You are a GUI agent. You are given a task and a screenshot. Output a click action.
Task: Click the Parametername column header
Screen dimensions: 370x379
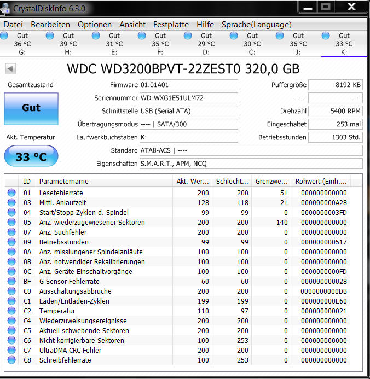(x=104, y=181)
